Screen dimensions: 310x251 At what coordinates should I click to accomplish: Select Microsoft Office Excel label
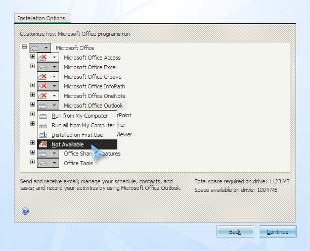coord(90,67)
